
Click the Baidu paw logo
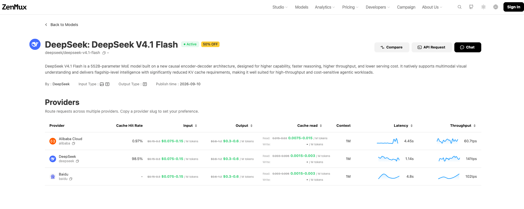[53, 177]
